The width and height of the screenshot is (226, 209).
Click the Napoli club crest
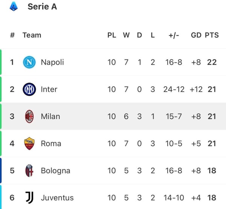click(29, 62)
